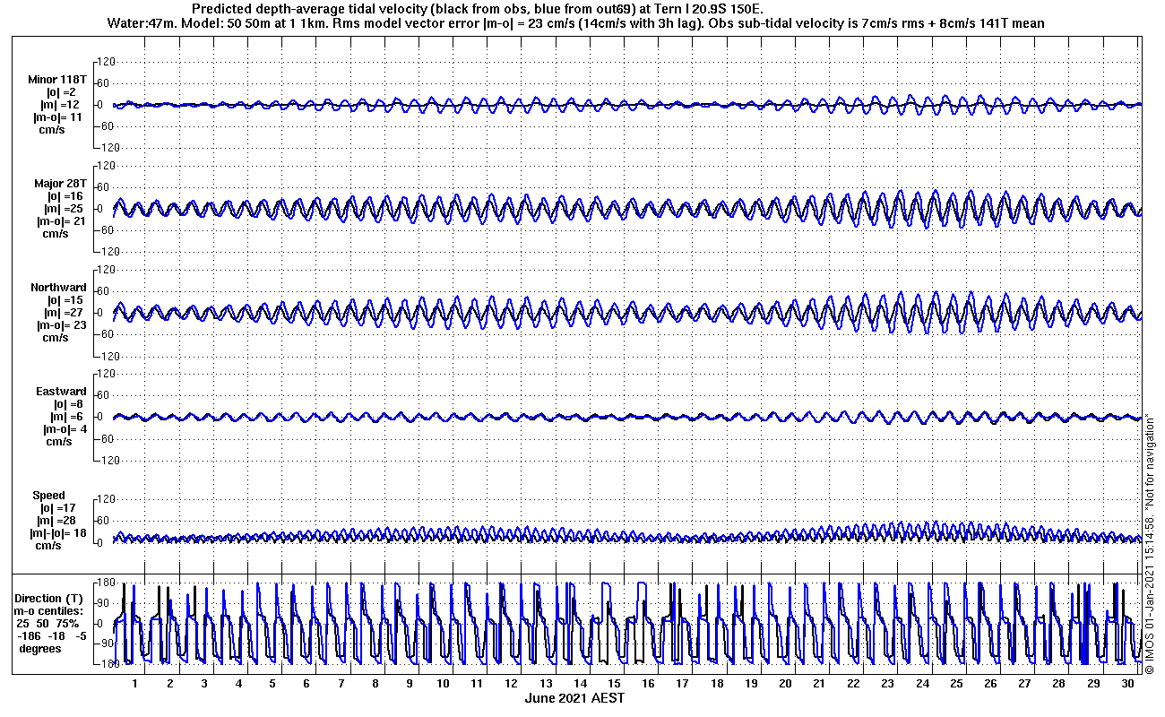This screenshot has height=717, width=1165.
Task: Click day tick label '5' on date axis
Action: (272, 684)
